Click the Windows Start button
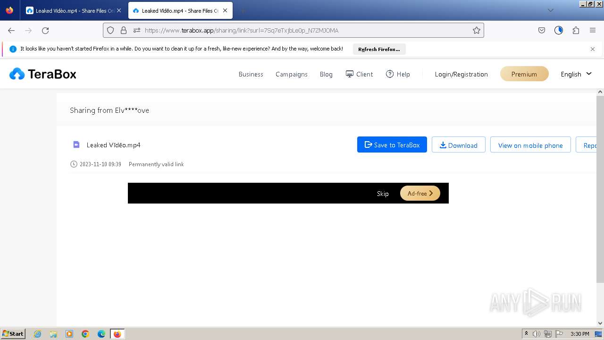The height and width of the screenshot is (340, 604). (13, 334)
